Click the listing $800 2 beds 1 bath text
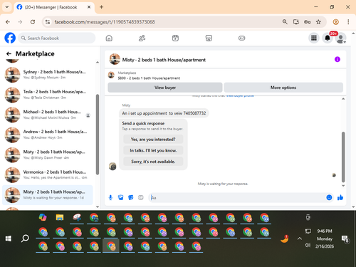Viewport: 356px width, 267px height. pos(149,78)
